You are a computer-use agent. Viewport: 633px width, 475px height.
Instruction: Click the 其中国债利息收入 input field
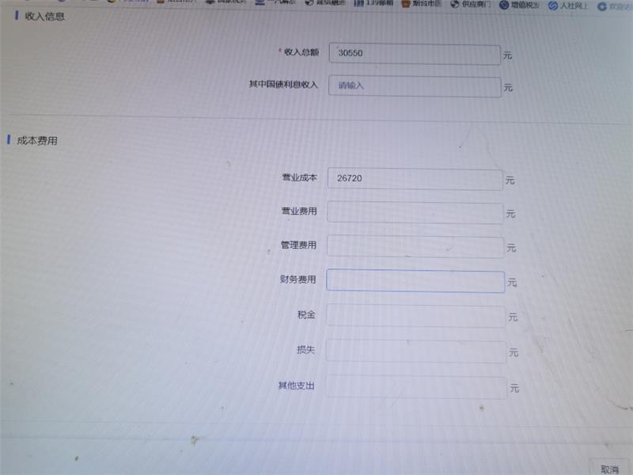[415, 86]
